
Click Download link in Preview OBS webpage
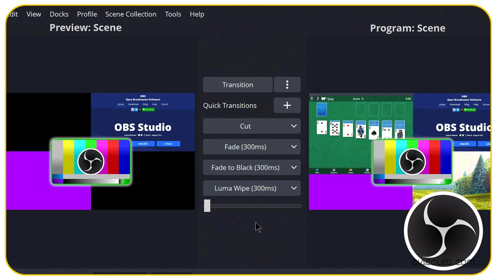(133, 104)
